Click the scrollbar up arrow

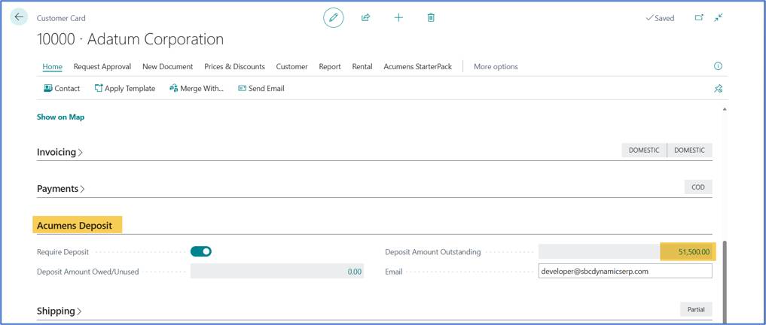click(x=725, y=109)
